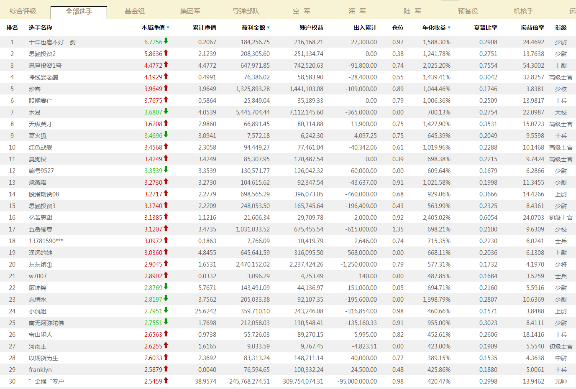Open the 机枪手 tab
This screenshot has height=389, width=576.
tap(524, 11)
